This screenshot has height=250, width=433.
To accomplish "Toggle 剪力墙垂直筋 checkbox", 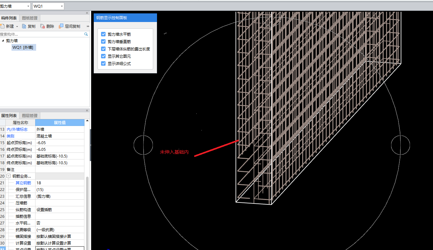I will coord(103,41).
